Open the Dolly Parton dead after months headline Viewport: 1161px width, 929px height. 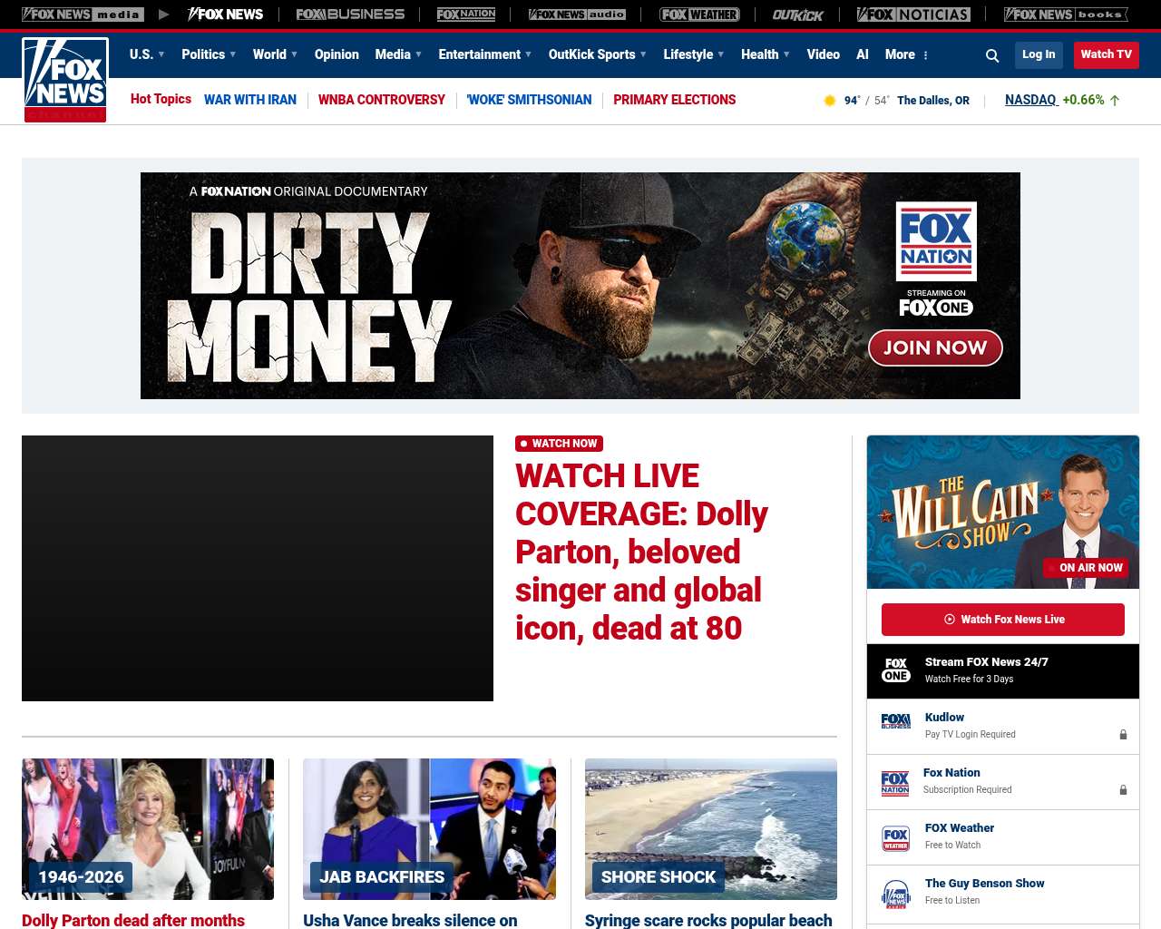(x=133, y=920)
